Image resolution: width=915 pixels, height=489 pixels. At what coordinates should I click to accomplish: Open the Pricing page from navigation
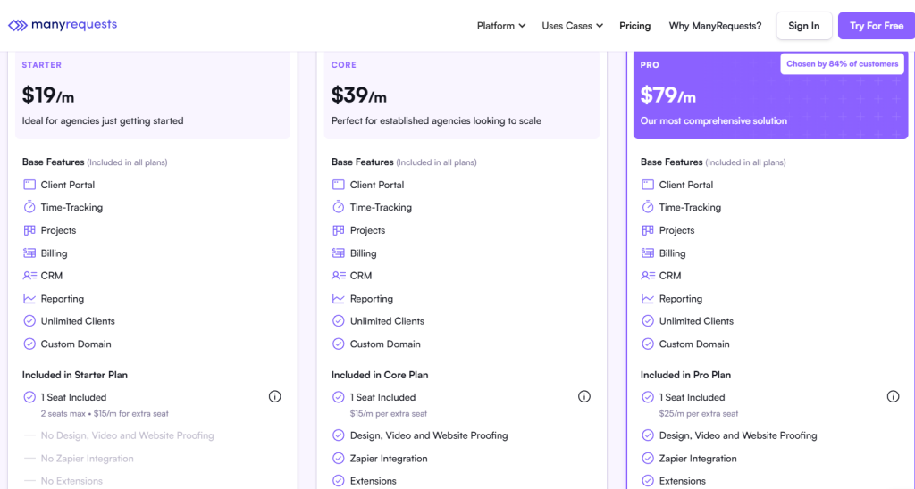click(634, 26)
